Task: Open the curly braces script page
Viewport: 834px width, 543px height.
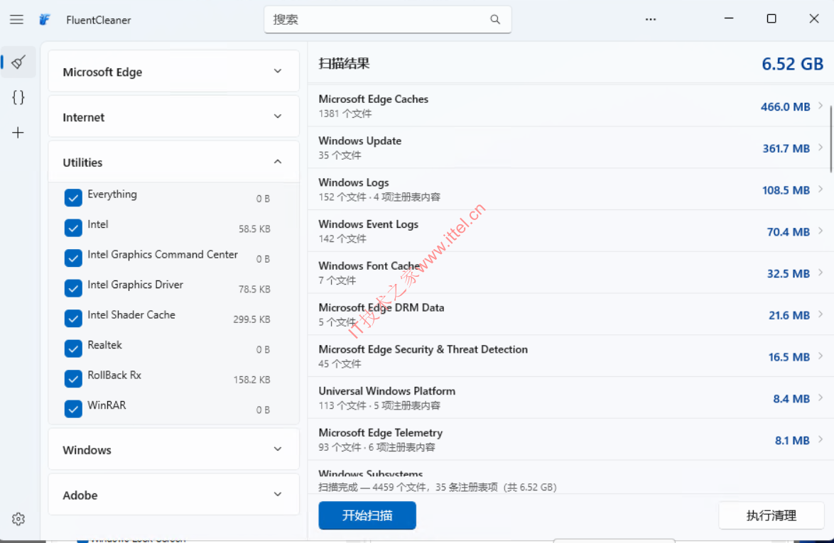Action: (18, 97)
